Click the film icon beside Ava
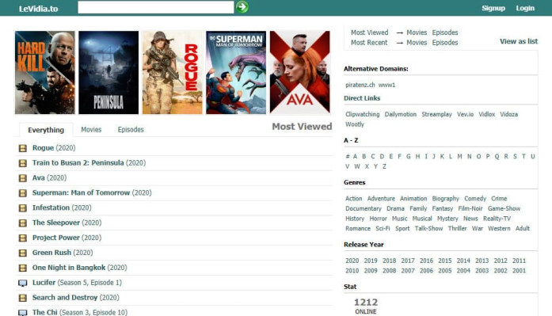This screenshot has width=552, height=316. pos(23,178)
